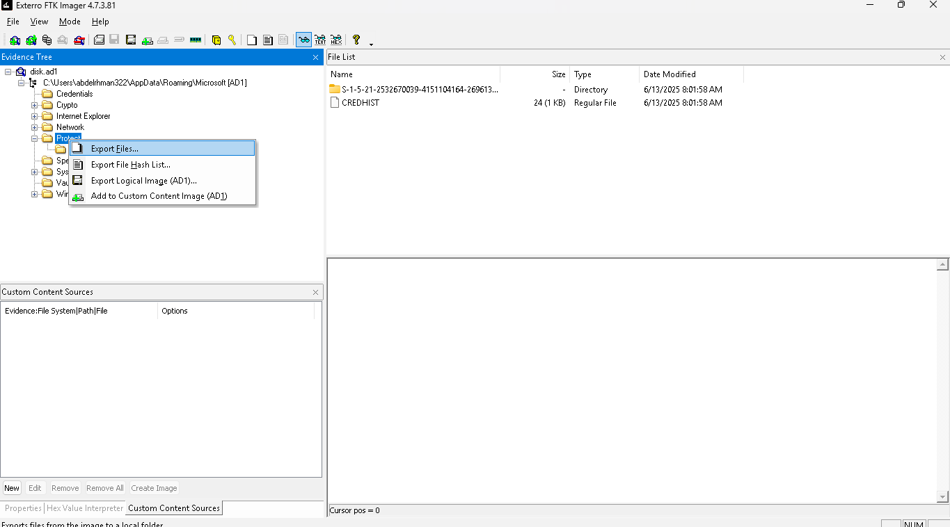This screenshot has height=527, width=950.
Task: Click the Export Files blank page toolbar icon
Action: pos(252,40)
